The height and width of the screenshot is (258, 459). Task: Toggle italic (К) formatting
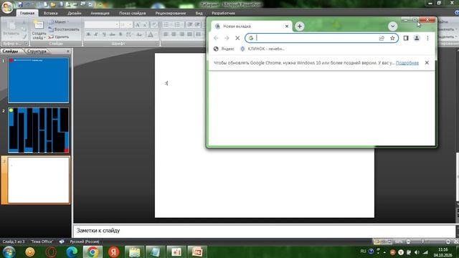pos(96,34)
